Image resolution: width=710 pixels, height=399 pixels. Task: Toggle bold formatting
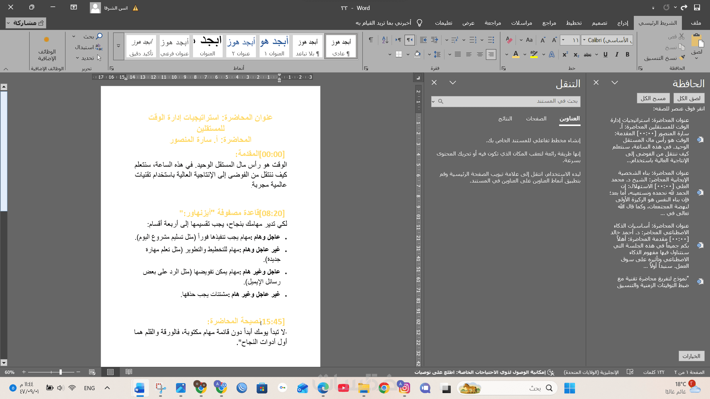coord(628,55)
